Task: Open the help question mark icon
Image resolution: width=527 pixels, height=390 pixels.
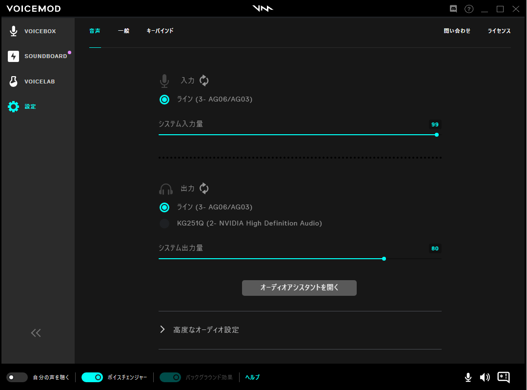Action: coord(469,9)
